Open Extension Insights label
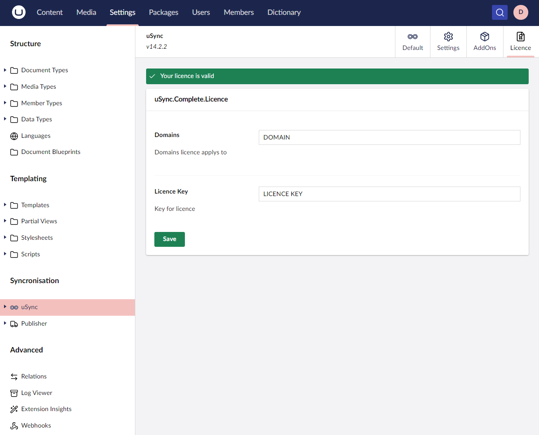The width and height of the screenshot is (539, 435). (46, 409)
